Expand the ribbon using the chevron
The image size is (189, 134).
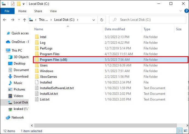point(180,11)
